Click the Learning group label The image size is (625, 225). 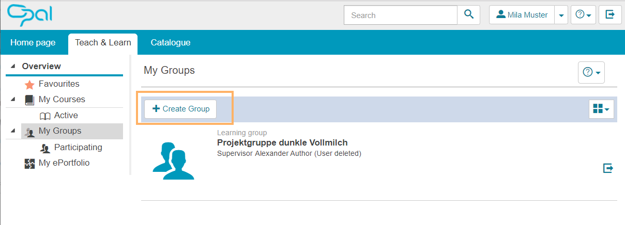(x=242, y=133)
